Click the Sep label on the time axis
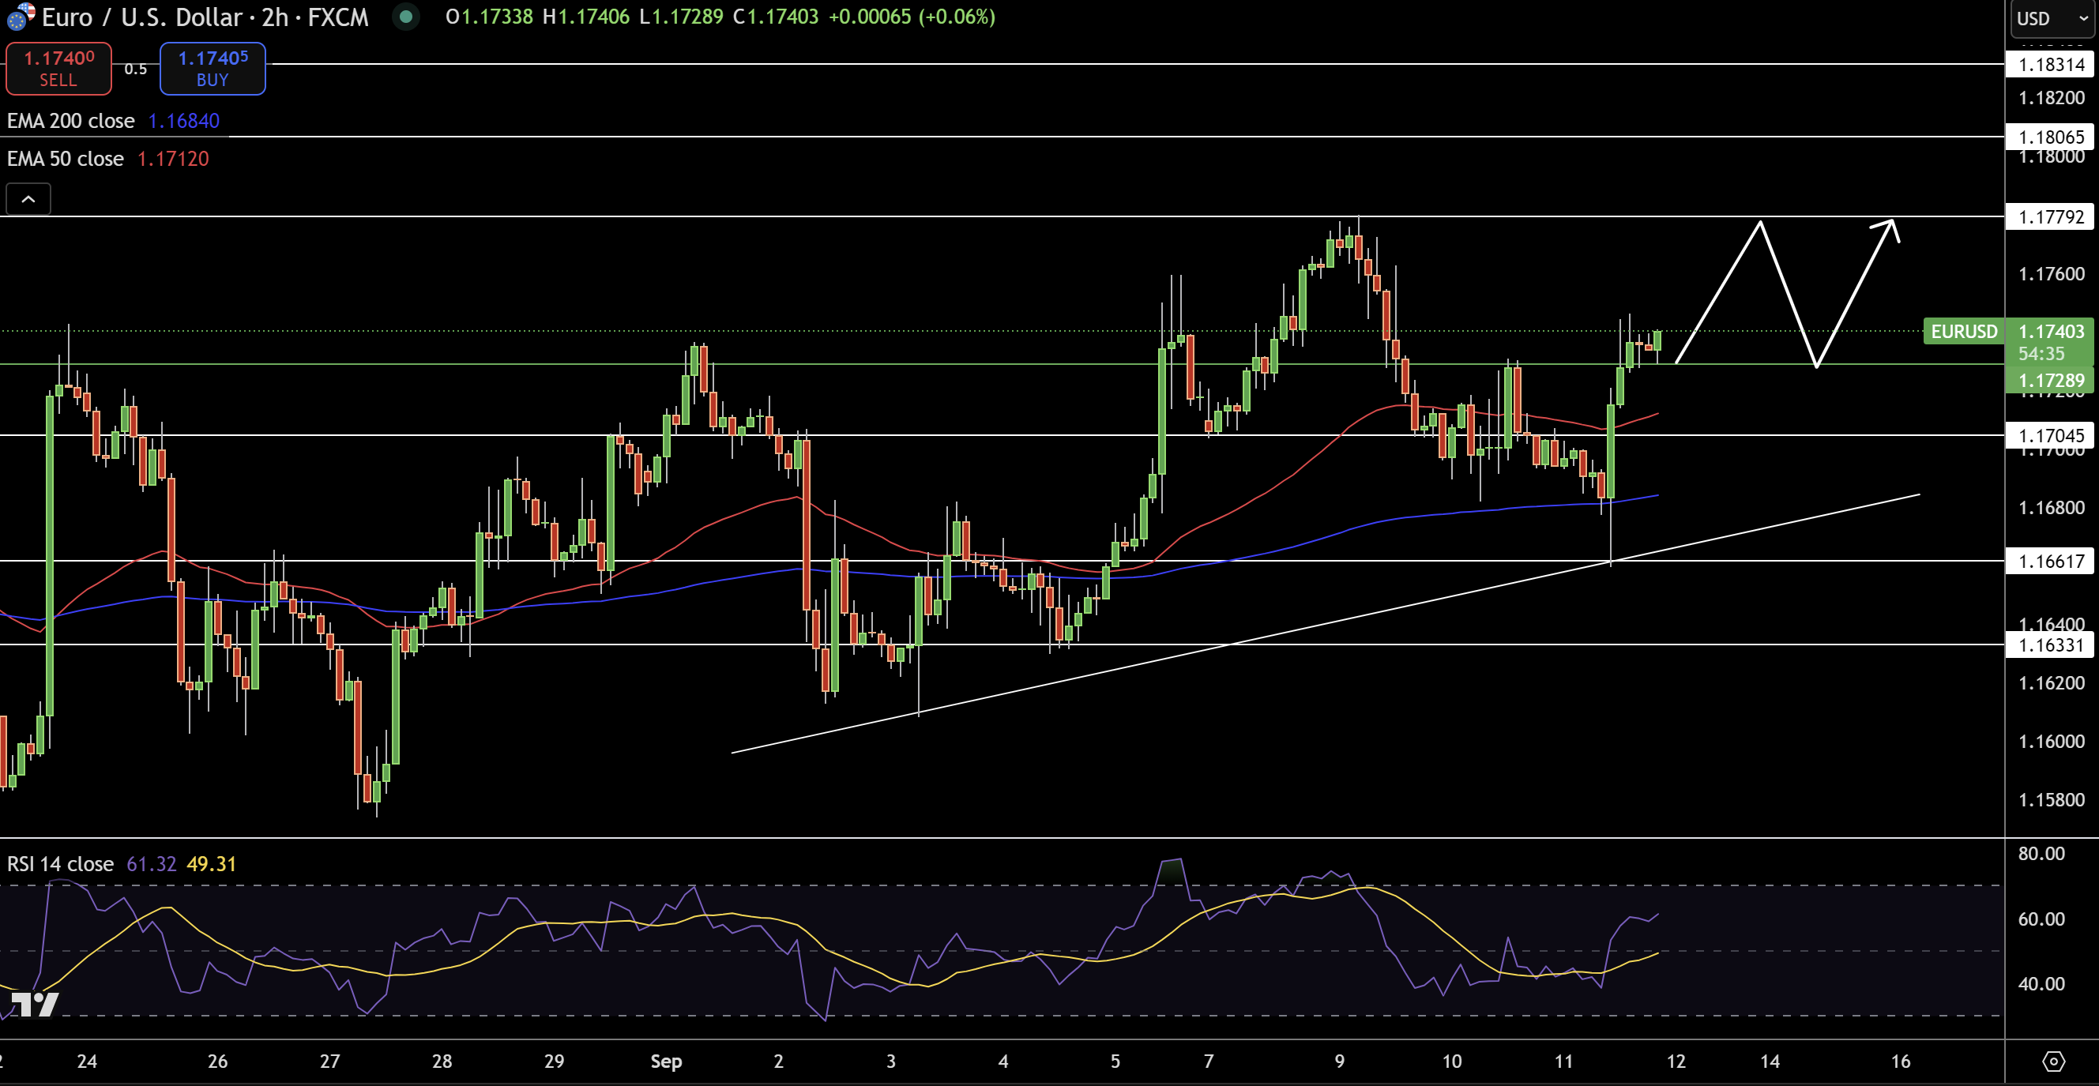The image size is (2099, 1086). [668, 1062]
